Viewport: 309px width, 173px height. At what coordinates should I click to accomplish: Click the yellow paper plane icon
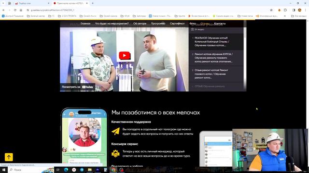click(116, 131)
